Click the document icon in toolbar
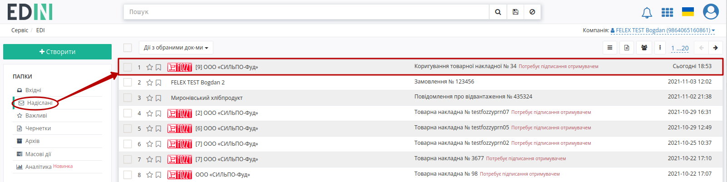The height and width of the screenshot is (182, 727). [627, 48]
